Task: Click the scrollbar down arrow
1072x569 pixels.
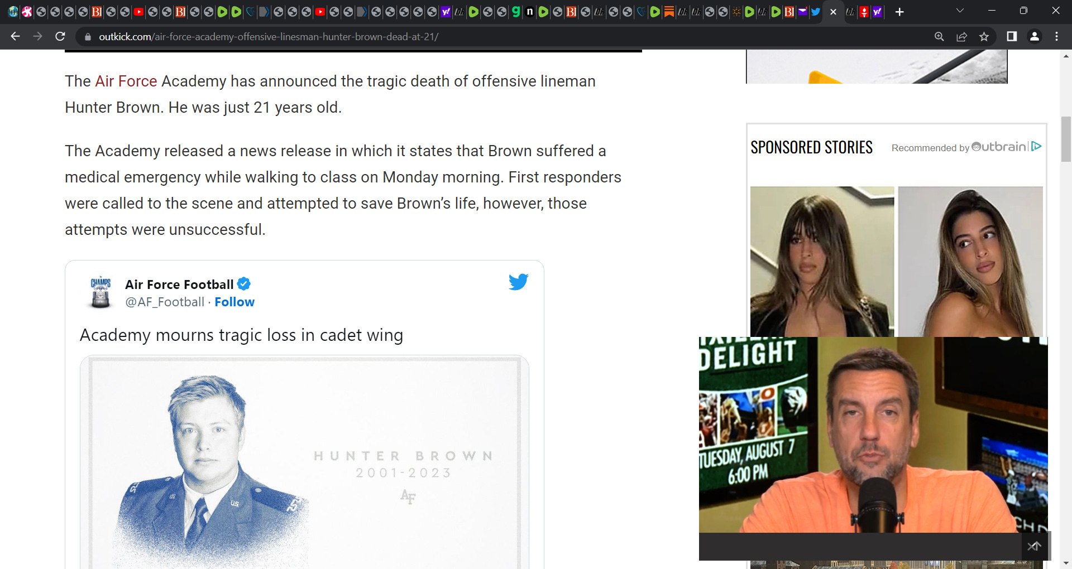Action: click(1066, 563)
